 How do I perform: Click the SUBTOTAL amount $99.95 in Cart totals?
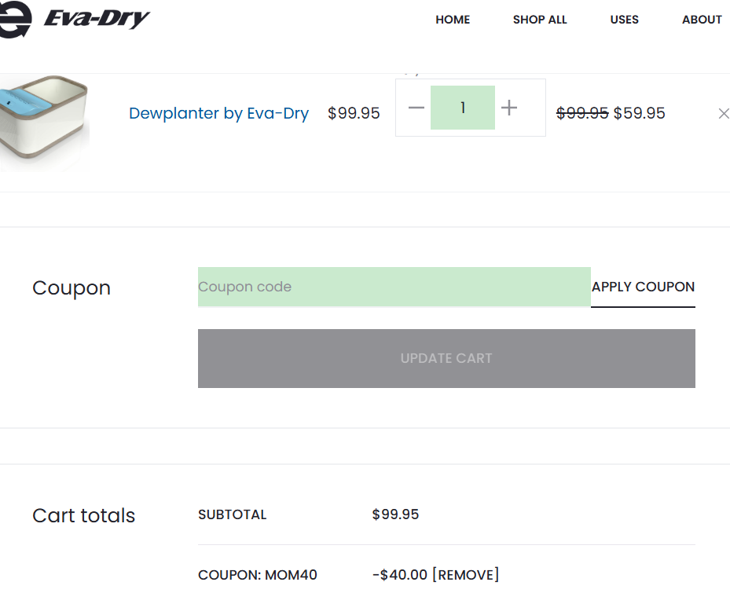[395, 514]
